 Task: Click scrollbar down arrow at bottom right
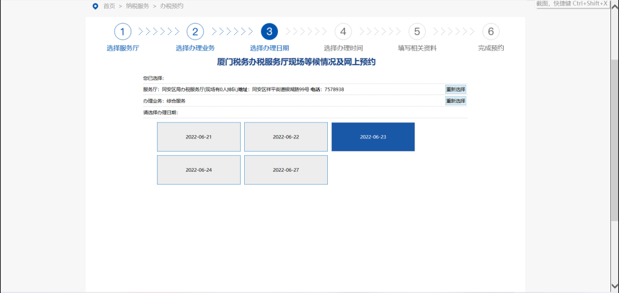coord(614,286)
